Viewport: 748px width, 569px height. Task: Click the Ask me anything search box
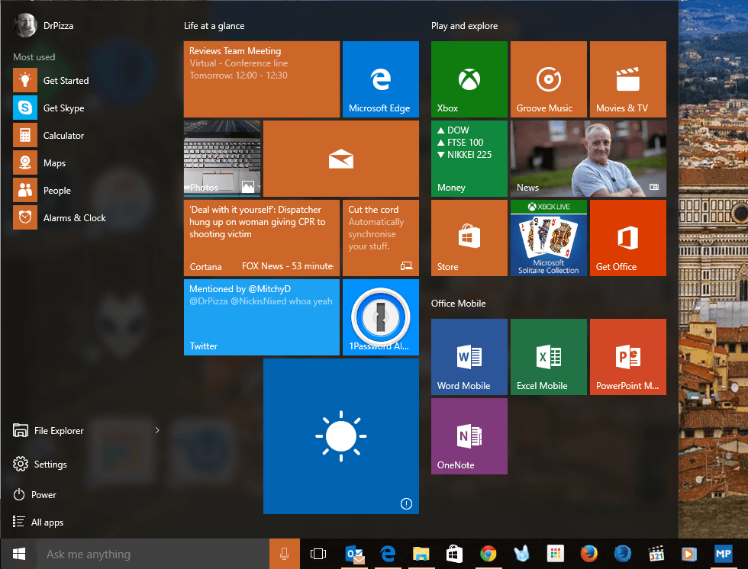point(153,554)
